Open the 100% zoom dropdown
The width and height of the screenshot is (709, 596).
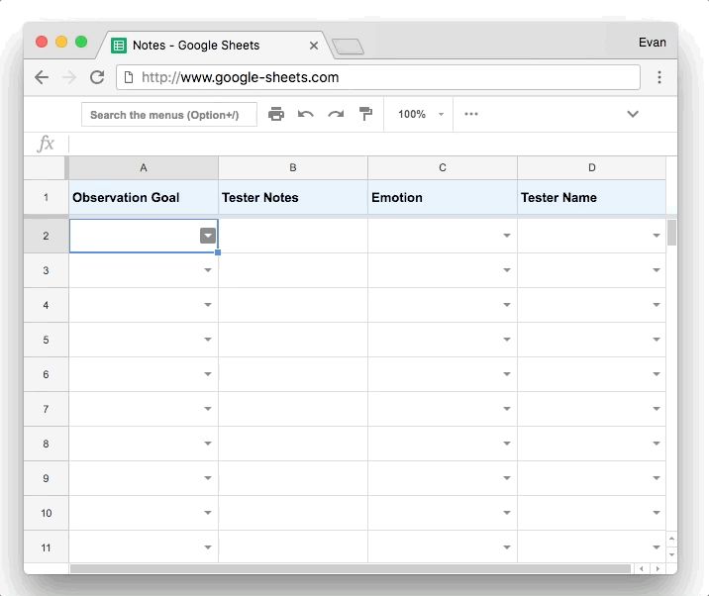click(421, 114)
